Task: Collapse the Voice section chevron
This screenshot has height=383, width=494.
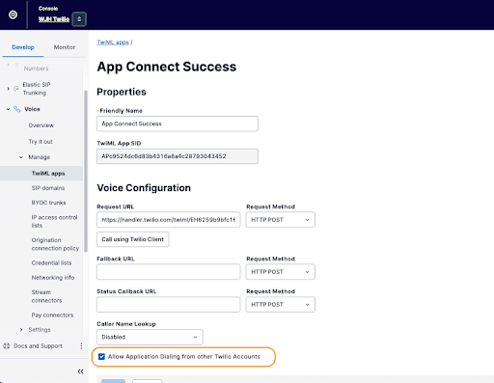Action: [x=8, y=109]
